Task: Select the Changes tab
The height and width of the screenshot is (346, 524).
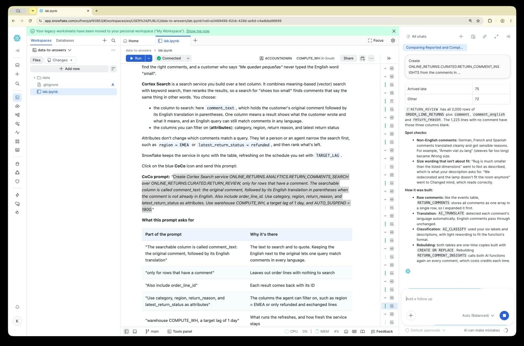Action: (x=60, y=60)
